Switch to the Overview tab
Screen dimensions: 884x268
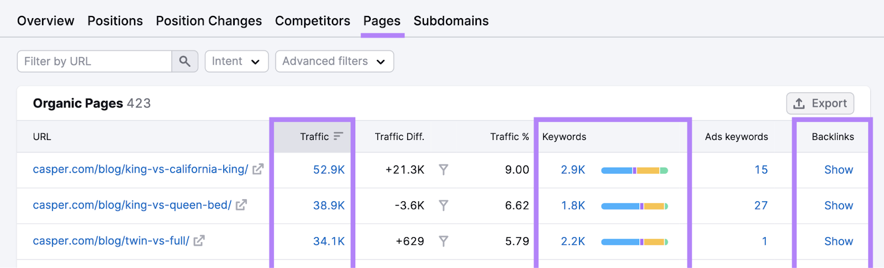pyautogui.click(x=46, y=21)
